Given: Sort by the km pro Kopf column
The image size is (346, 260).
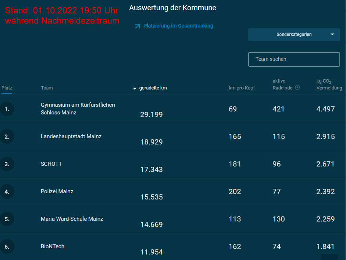Looking at the screenshot, I should (242, 88).
